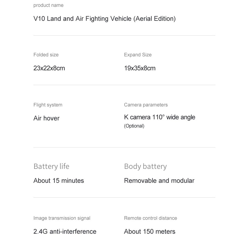
Task: Click the '(Optional)' camera note
Action: coord(134,126)
